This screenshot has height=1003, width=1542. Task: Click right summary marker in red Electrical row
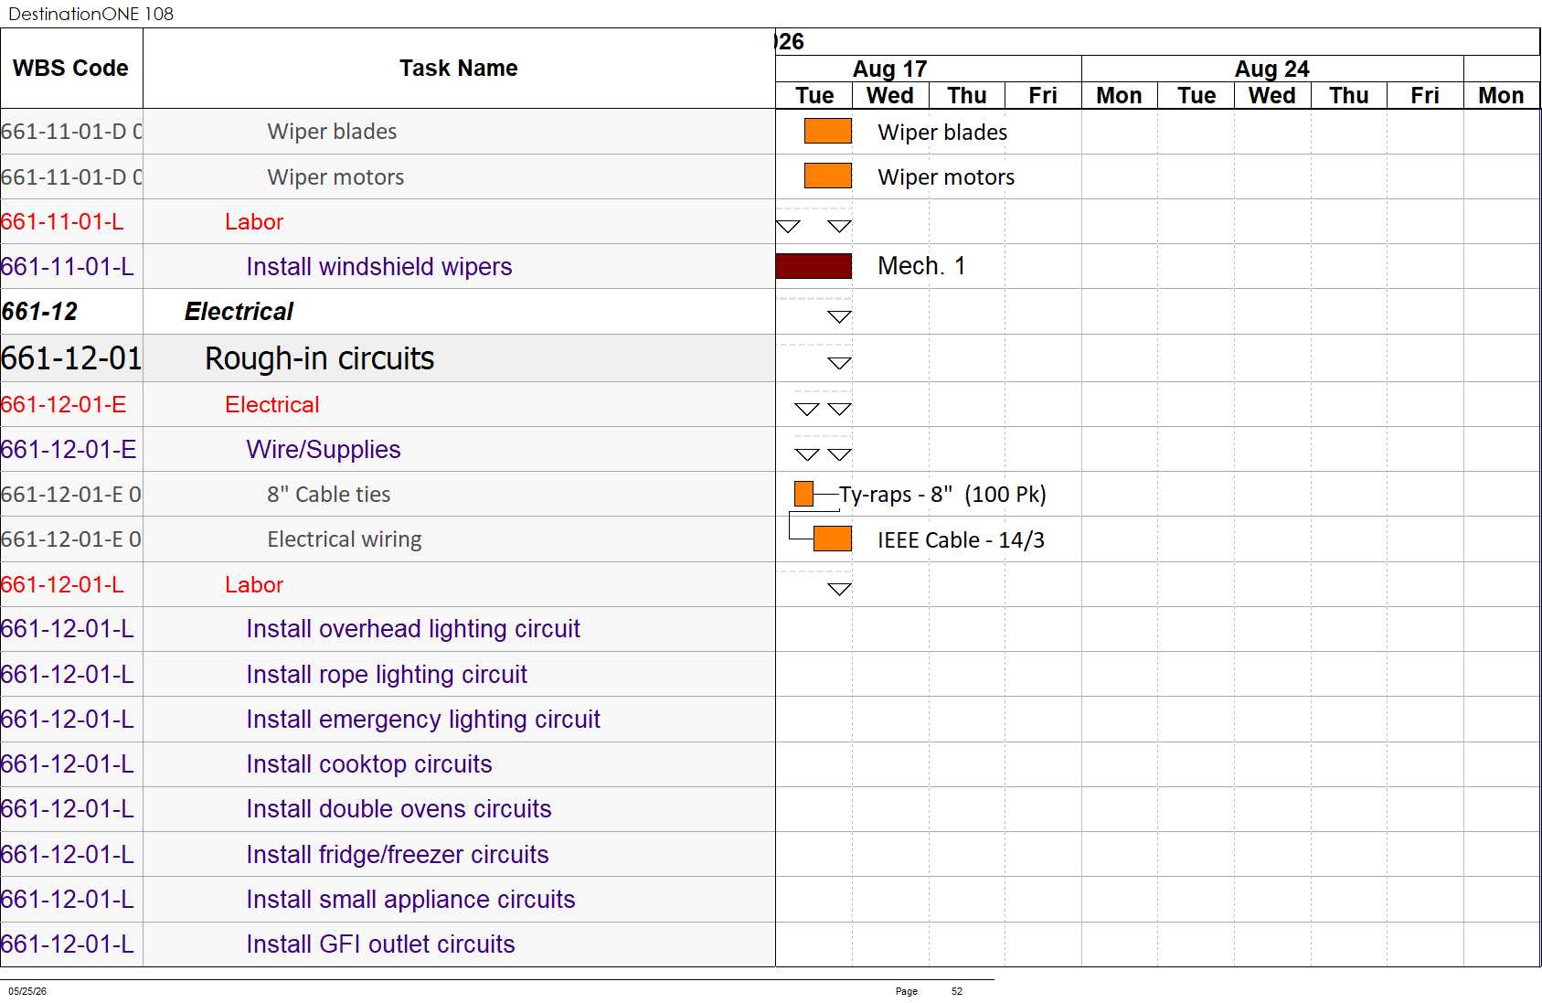tap(839, 410)
